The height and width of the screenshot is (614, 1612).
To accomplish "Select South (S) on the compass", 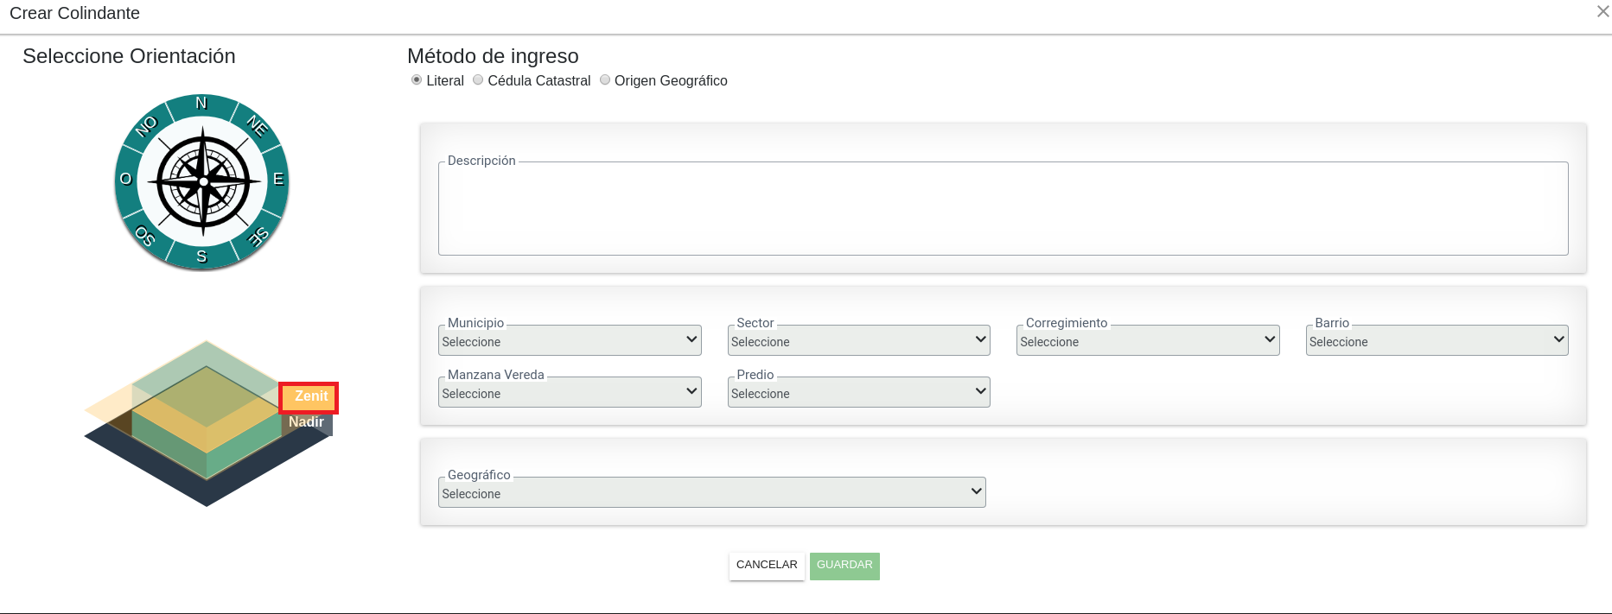I will point(201,256).
